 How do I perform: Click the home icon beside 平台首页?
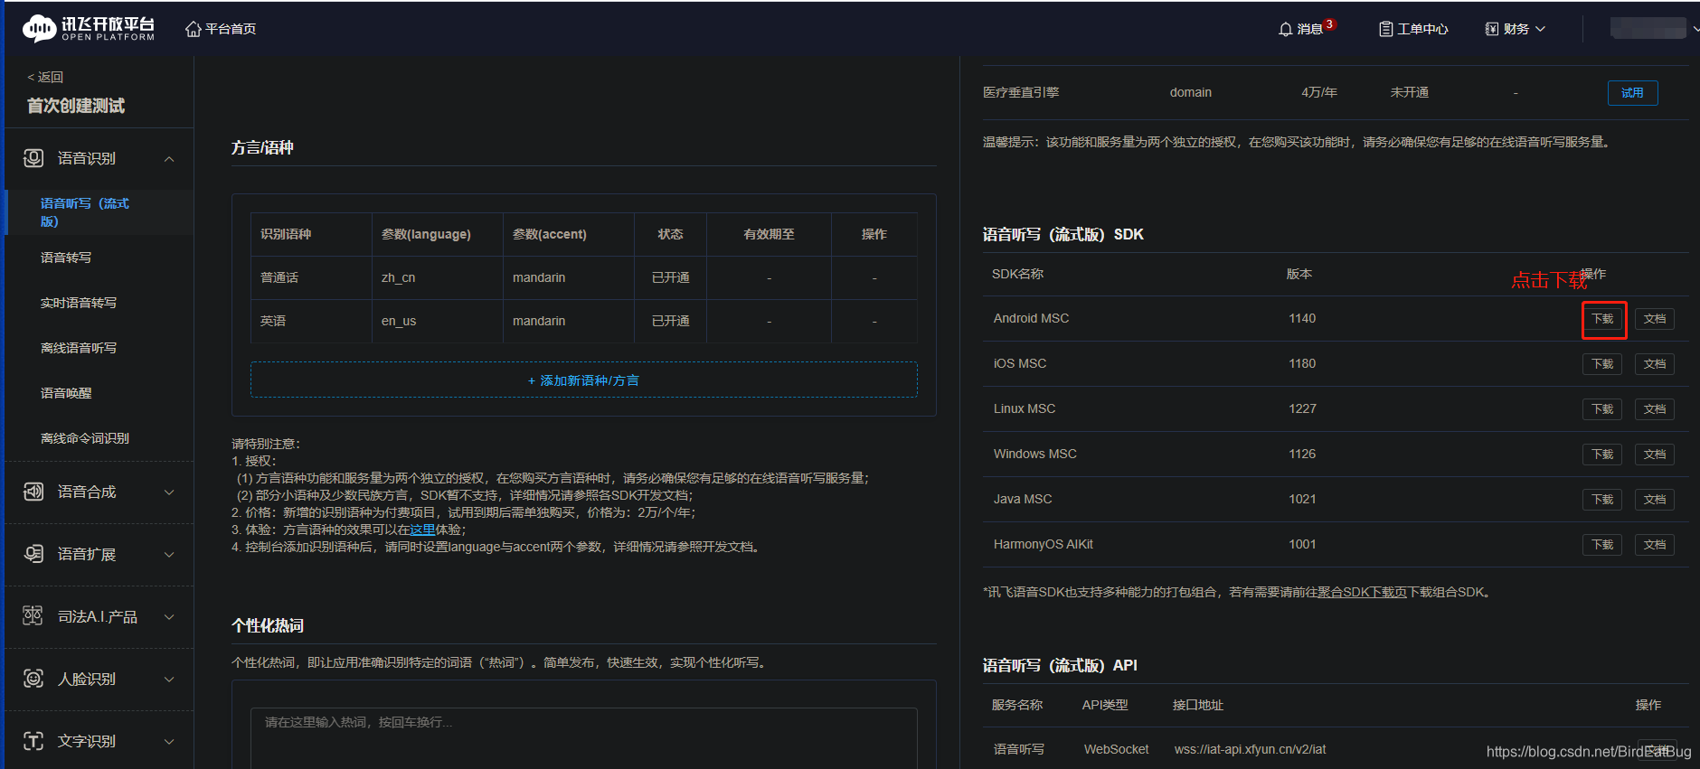193,29
